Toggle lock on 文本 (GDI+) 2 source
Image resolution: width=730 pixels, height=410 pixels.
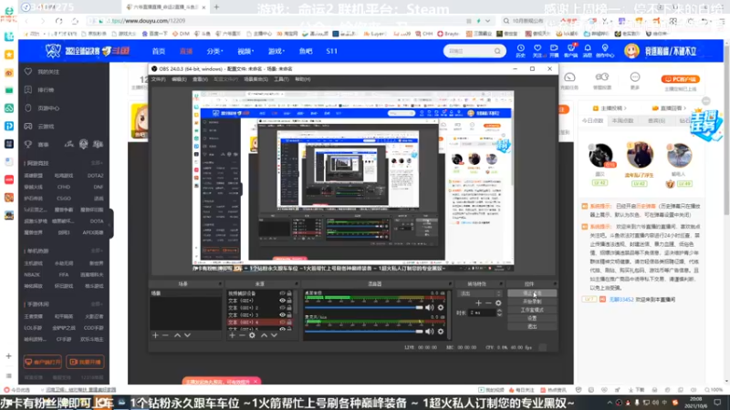click(x=289, y=308)
